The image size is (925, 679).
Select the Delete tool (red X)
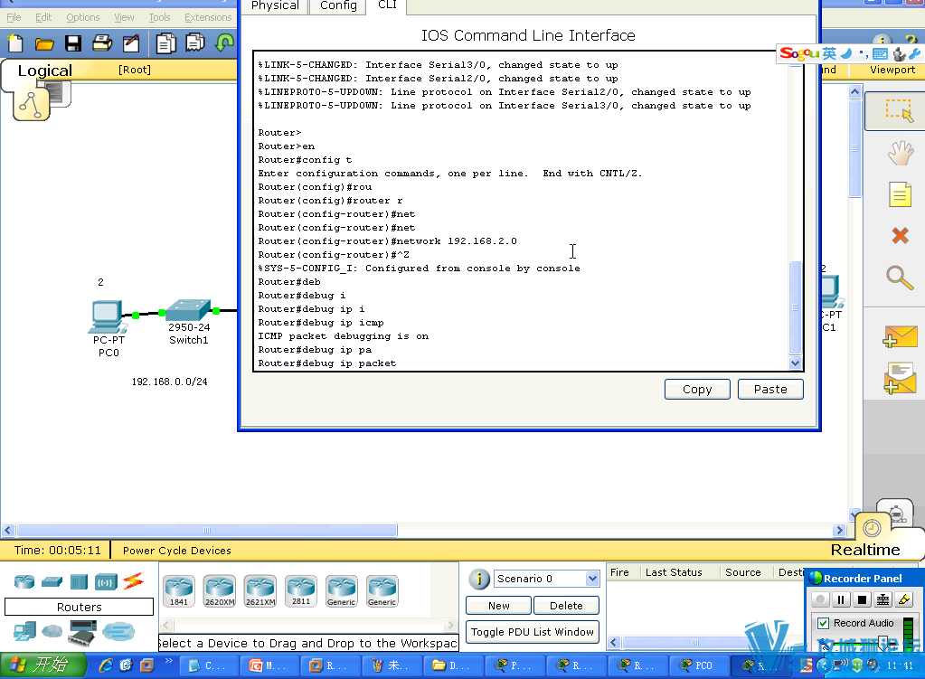pos(900,236)
